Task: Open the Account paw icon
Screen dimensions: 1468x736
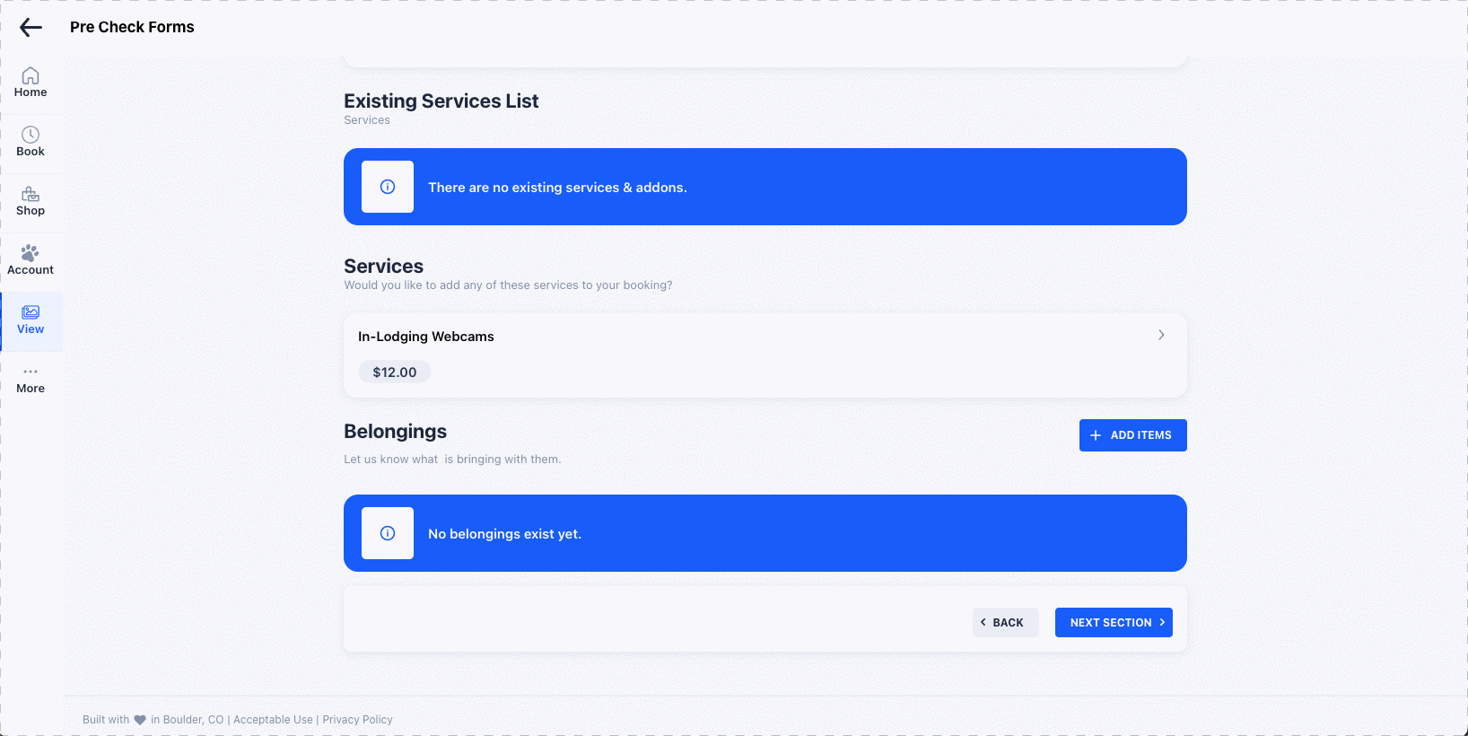Action: point(31,253)
